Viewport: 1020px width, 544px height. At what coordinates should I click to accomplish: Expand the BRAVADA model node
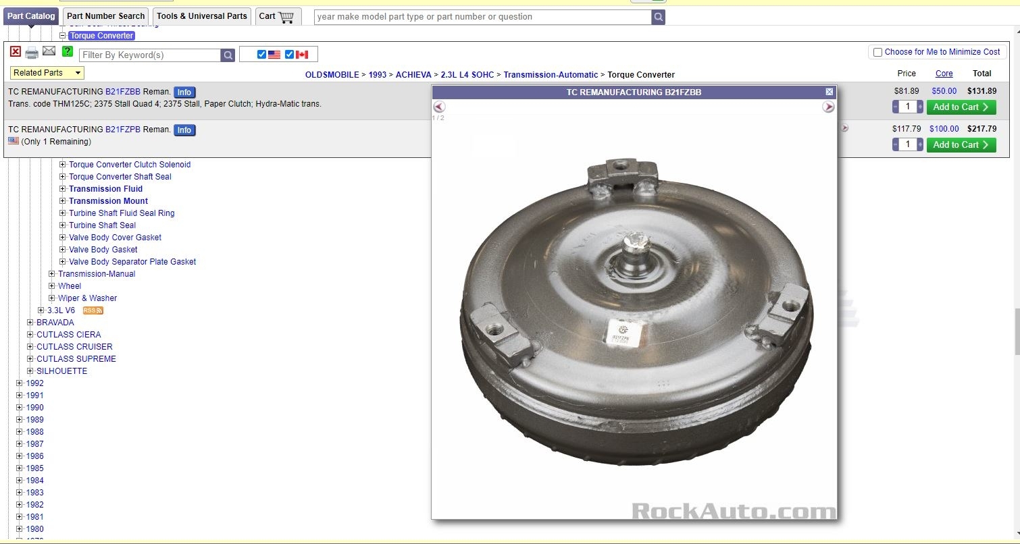[30, 323]
